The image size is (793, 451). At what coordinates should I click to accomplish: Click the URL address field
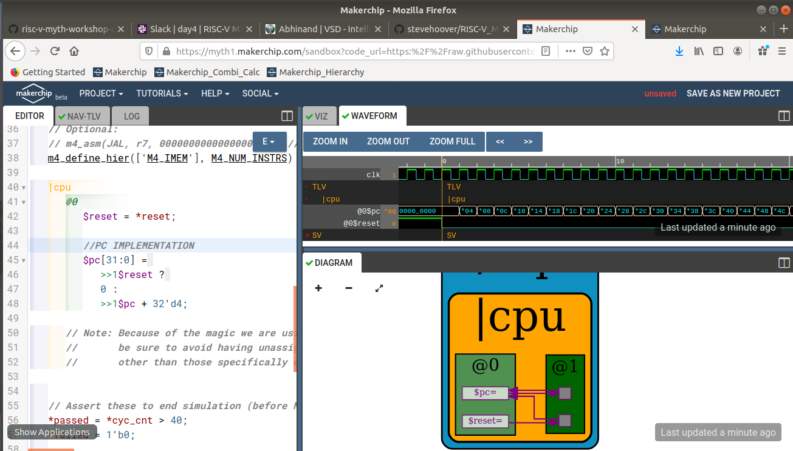[355, 51]
